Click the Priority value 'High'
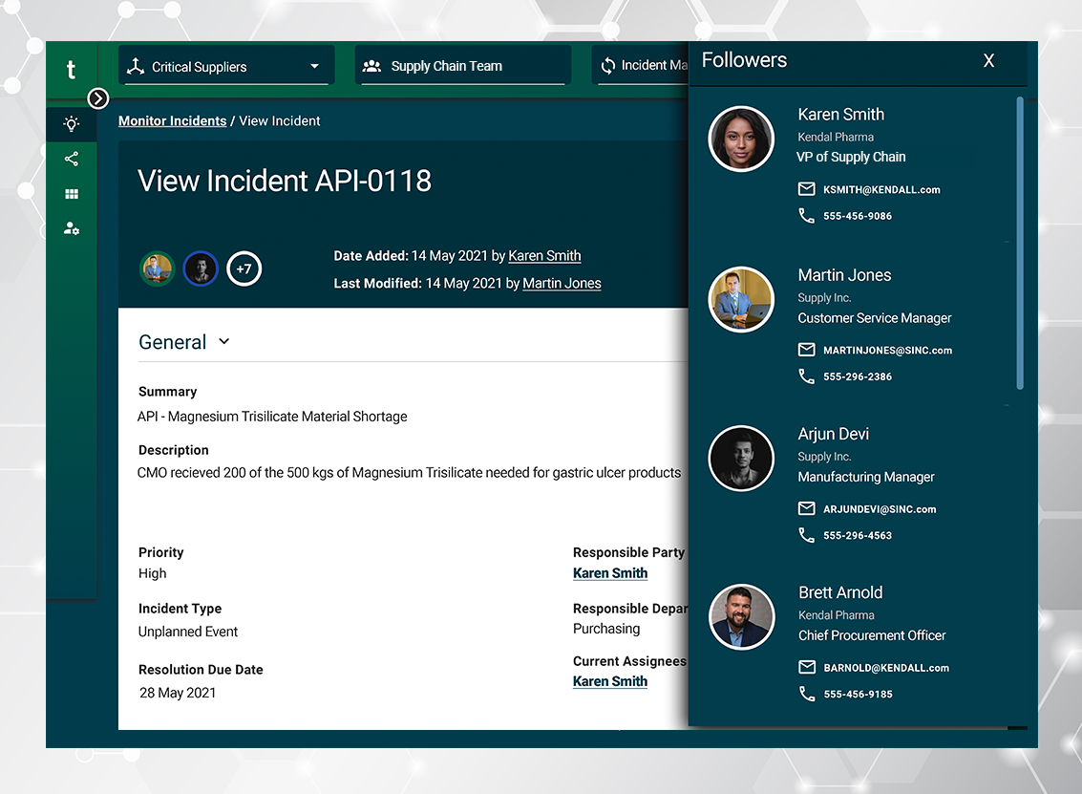Image resolution: width=1082 pixels, height=794 pixels. pyautogui.click(x=153, y=573)
